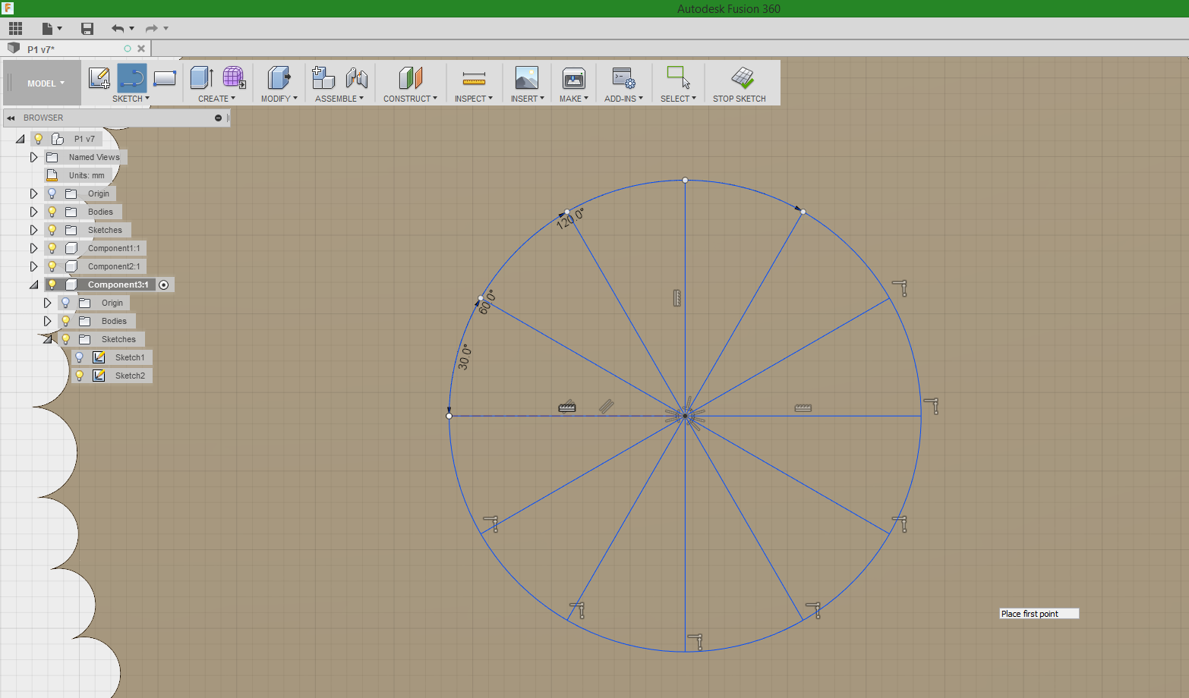The width and height of the screenshot is (1189, 698).
Task: Collapse the BROWSER panel with double arrows
Action: 11,118
